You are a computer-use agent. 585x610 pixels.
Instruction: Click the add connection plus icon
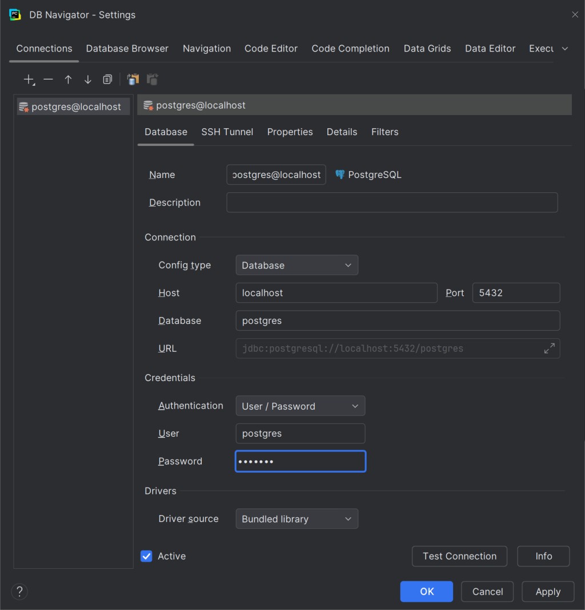tap(29, 80)
